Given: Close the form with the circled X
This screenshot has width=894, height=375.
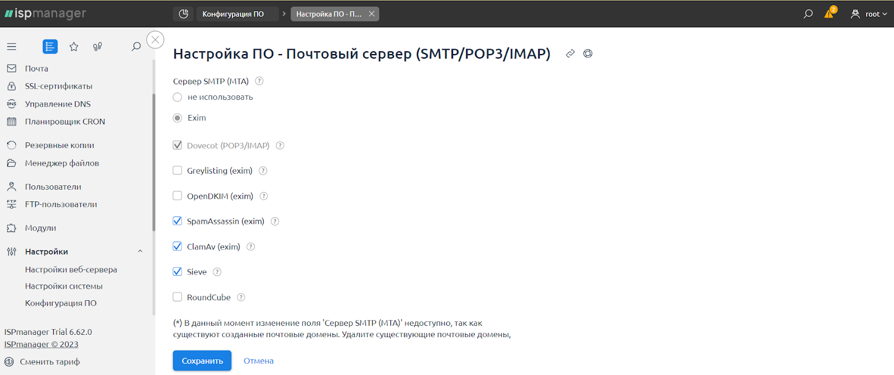Looking at the screenshot, I should click(x=155, y=40).
